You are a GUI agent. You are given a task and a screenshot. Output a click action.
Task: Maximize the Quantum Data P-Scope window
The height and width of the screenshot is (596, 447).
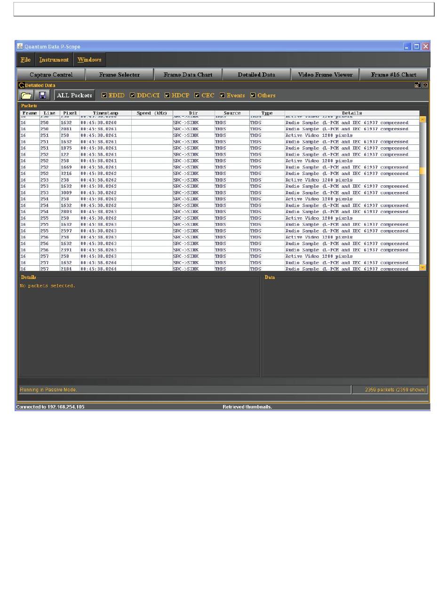click(416, 46)
